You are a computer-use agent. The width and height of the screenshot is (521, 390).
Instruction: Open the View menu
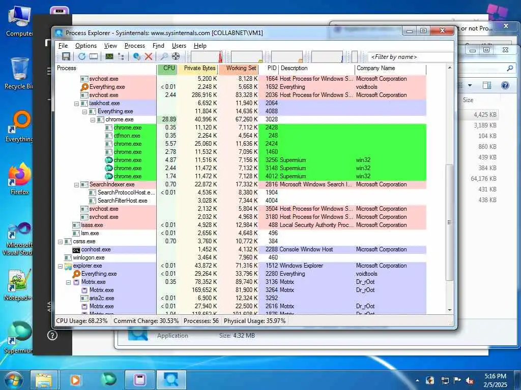tap(110, 46)
